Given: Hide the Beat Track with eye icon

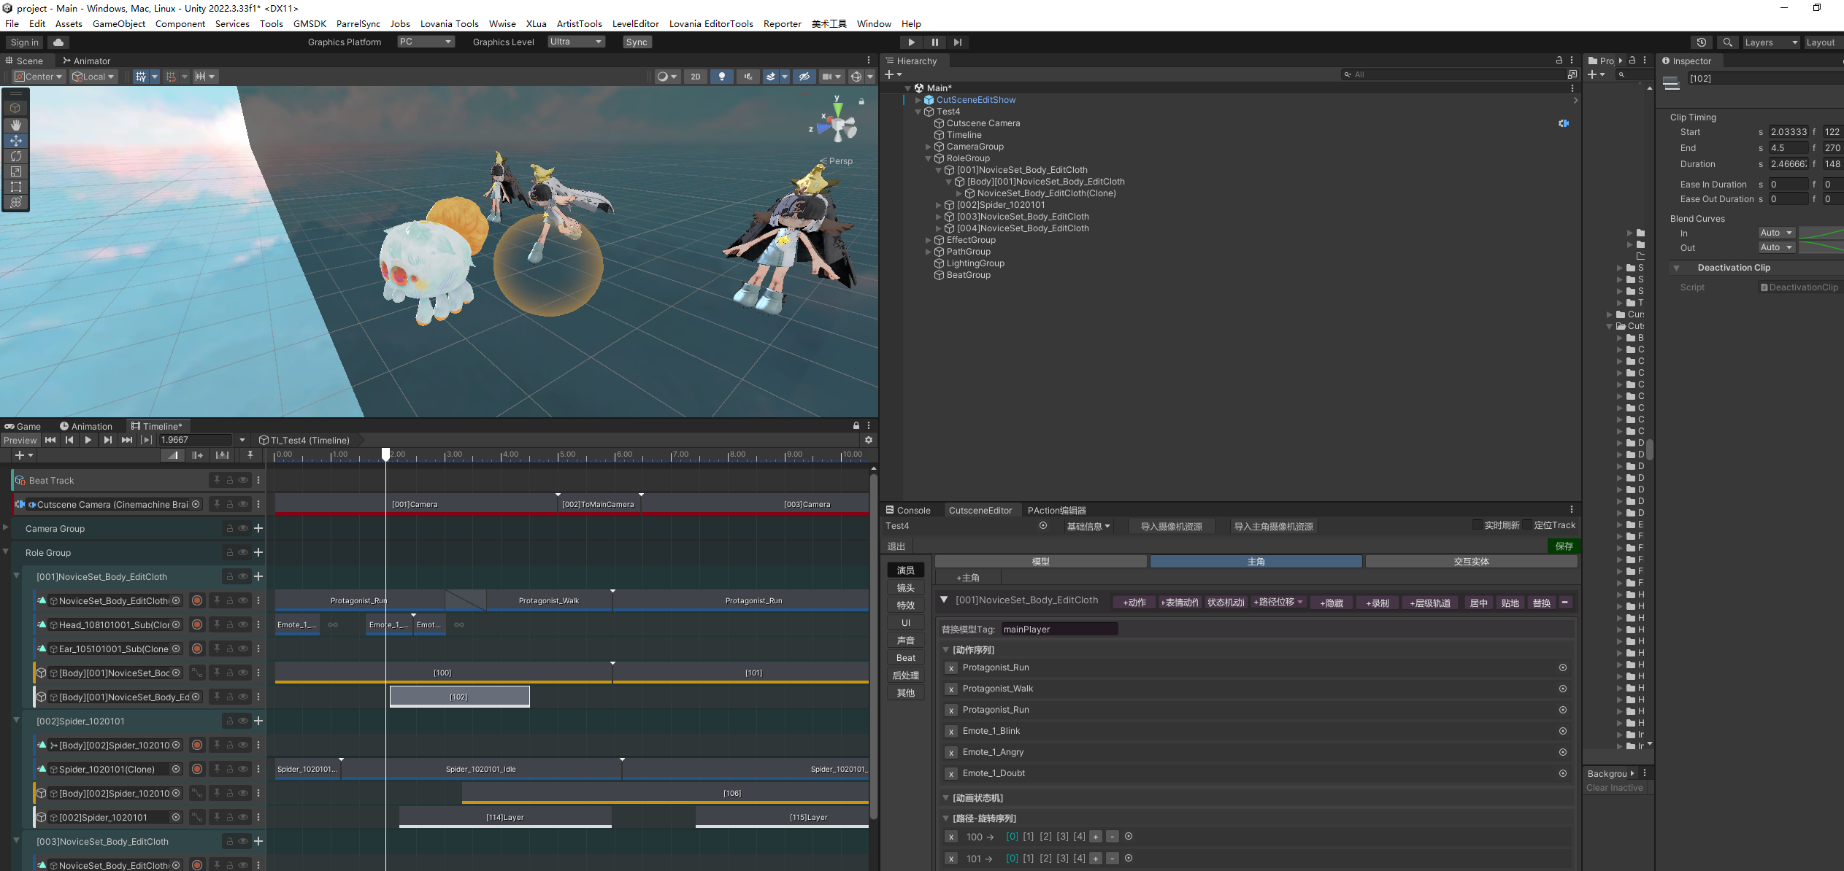Looking at the screenshot, I should (243, 480).
